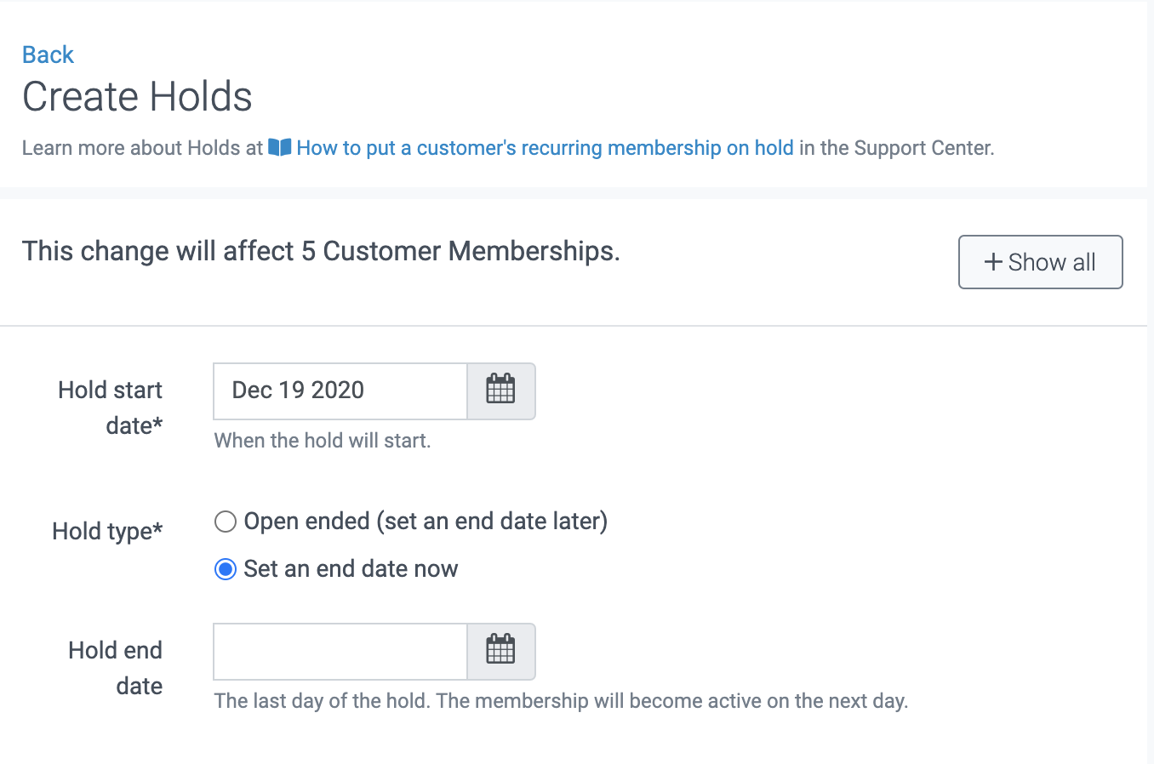The height and width of the screenshot is (764, 1154).
Task: Click the Hold type label
Action: [x=106, y=530]
